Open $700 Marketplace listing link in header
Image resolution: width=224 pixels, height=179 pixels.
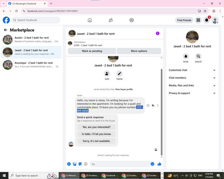(x=88, y=45)
